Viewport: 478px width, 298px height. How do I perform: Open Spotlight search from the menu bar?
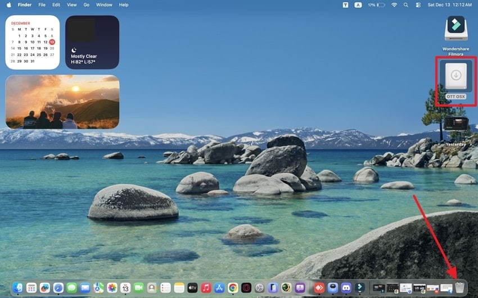pyautogui.click(x=406, y=5)
